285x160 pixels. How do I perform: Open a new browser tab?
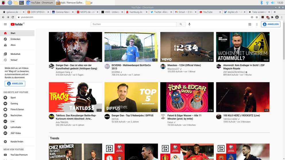(x=275, y=12)
